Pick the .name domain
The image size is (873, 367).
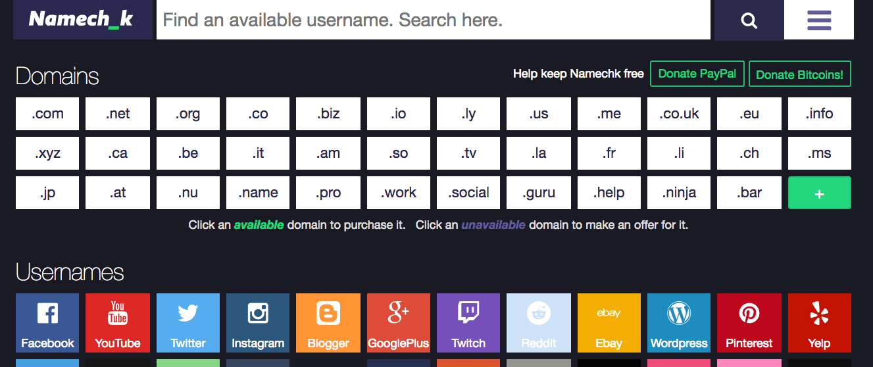[x=258, y=193]
